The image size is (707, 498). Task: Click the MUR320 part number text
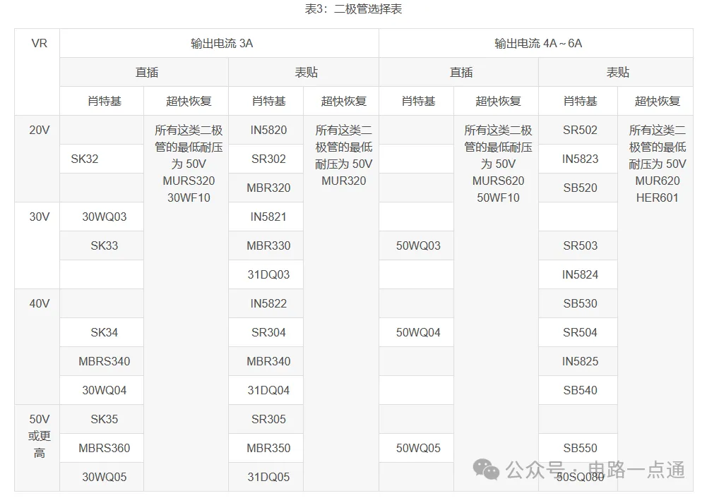click(x=343, y=181)
